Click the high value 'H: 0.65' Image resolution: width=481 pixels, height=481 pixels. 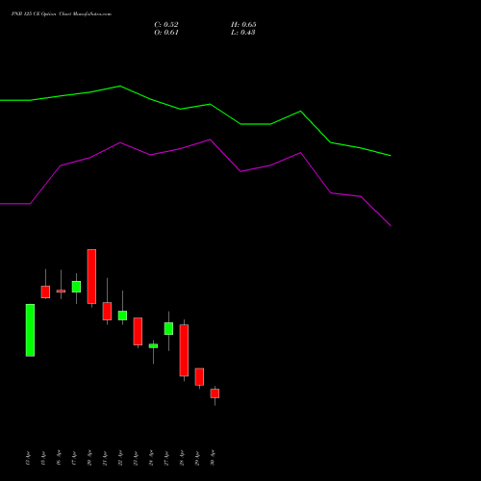[x=243, y=25]
